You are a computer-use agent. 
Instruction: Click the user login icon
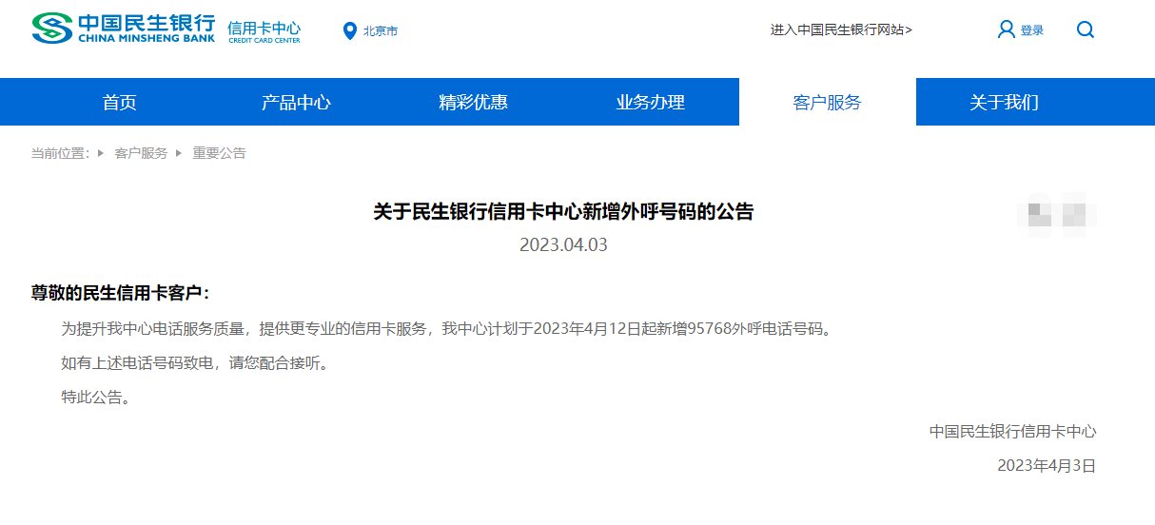coord(1006,29)
